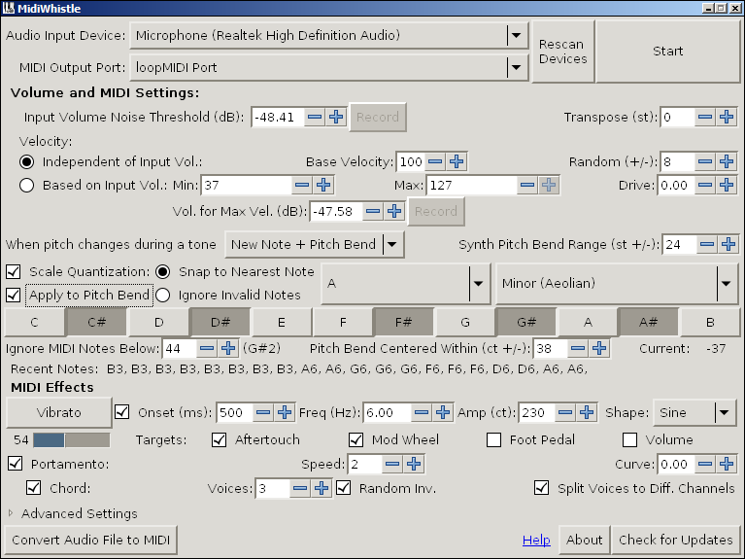Click the vibrato level meter bar
Screen dimensions: 745x559
(70, 439)
